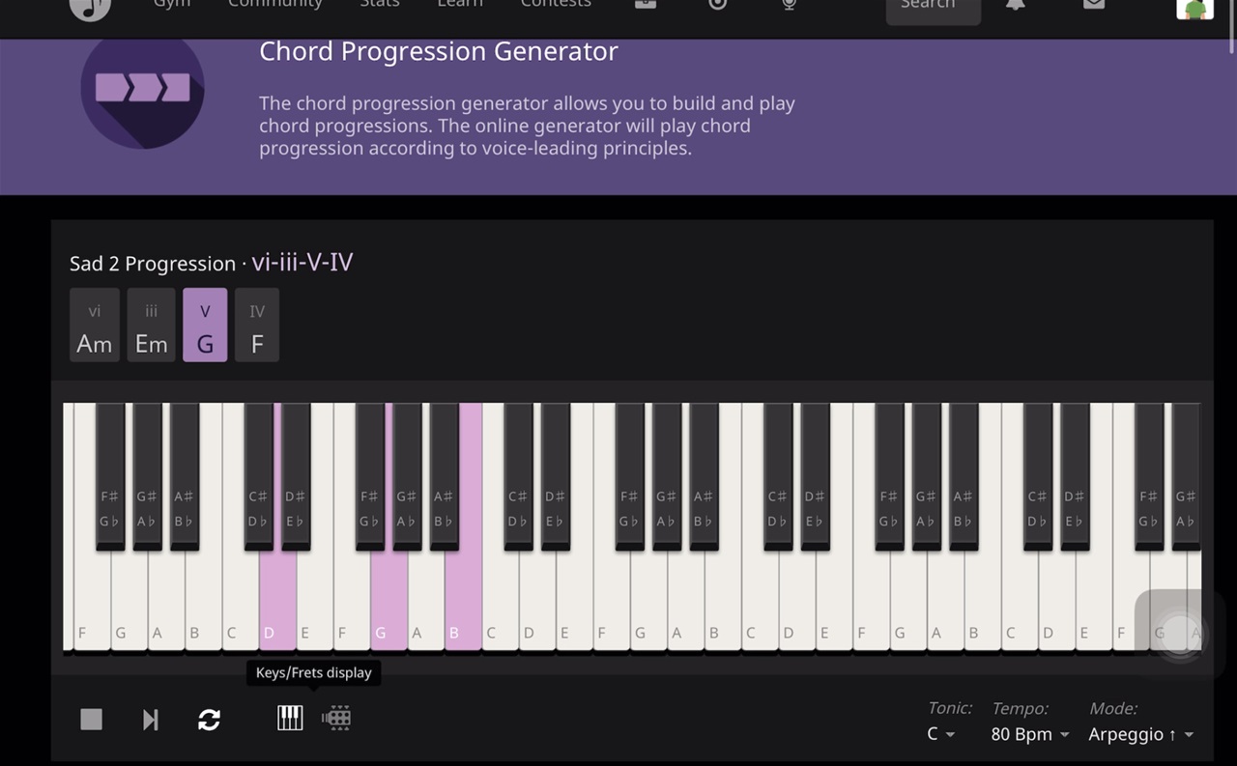Switch to guitar frets display

pyautogui.click(x=336, y=718)
